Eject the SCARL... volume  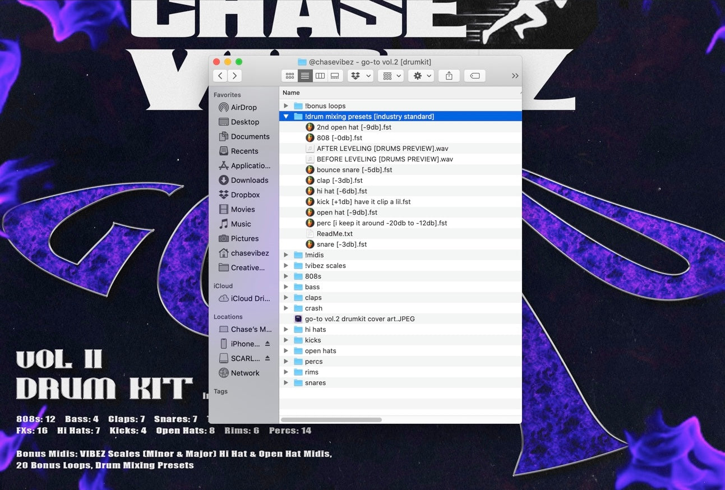pyautogui.click(x=267, y=358)
